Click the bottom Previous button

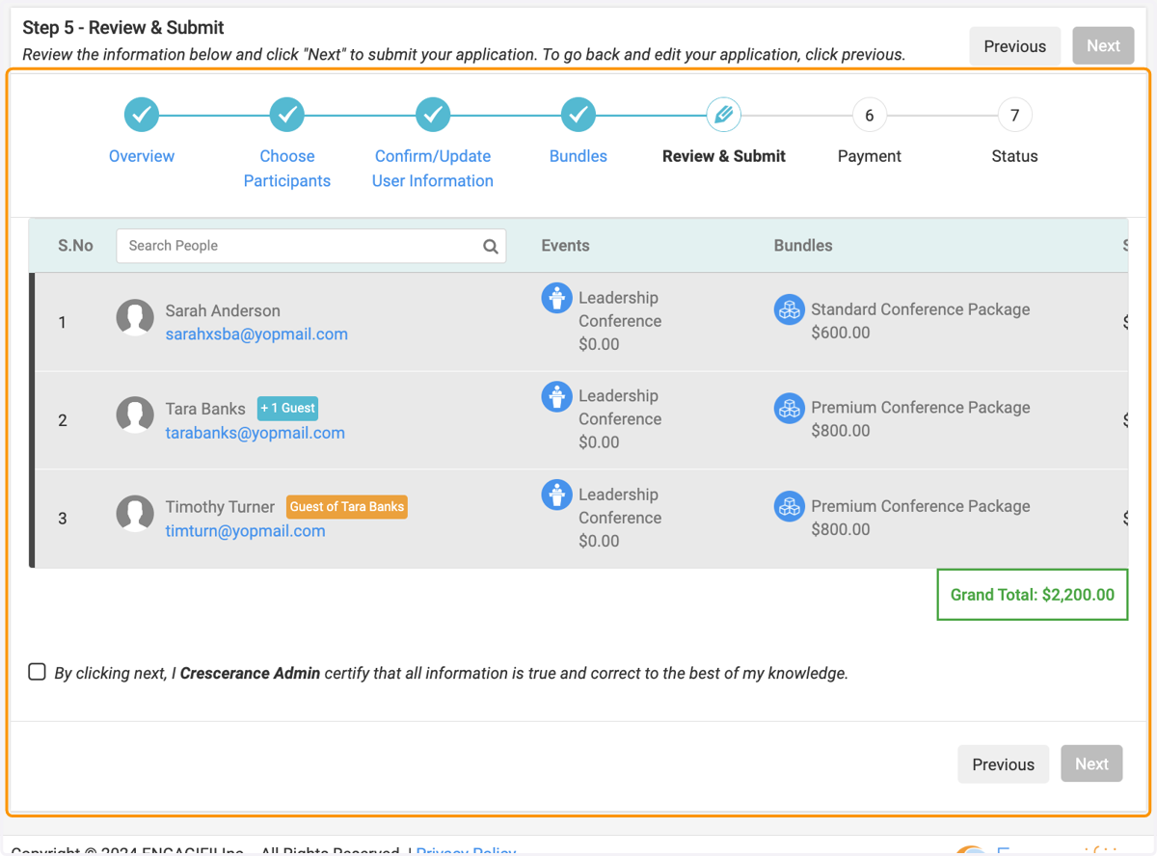point(1003,764)
